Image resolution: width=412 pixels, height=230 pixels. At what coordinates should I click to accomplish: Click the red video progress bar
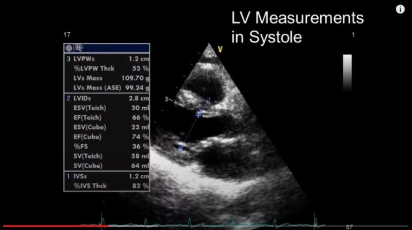pyautogui.click(x=54, y=226)
